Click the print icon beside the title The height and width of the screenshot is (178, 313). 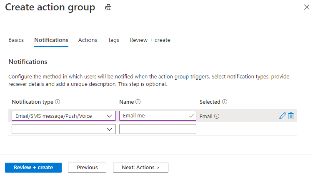(109, 7)
